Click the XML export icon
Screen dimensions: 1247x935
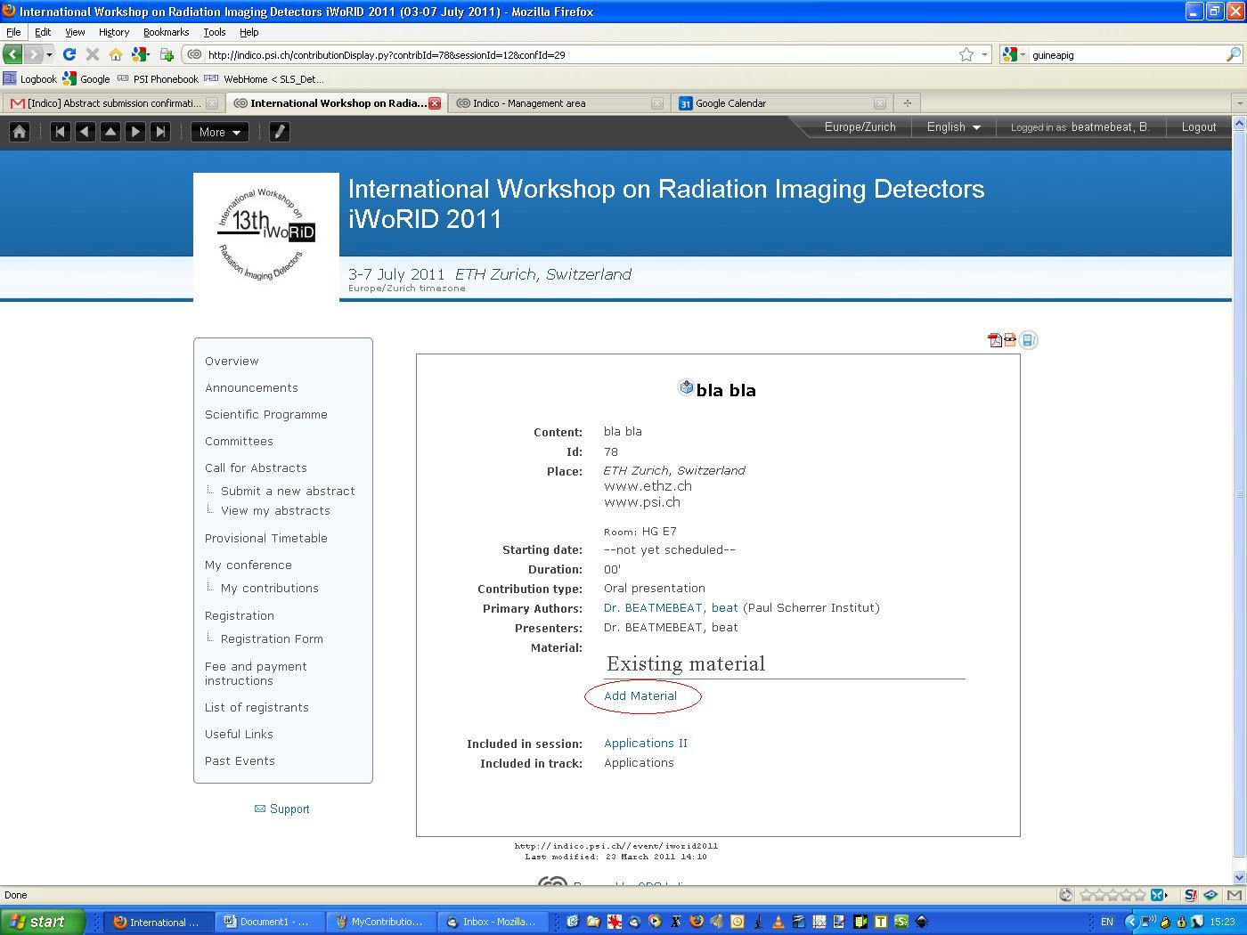click(x=1010, y=340)
